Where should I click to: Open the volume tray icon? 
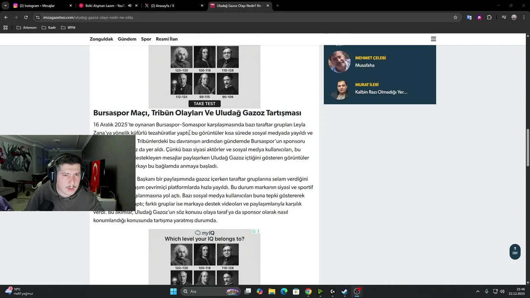pyautogui.click(x=502, y=291)
